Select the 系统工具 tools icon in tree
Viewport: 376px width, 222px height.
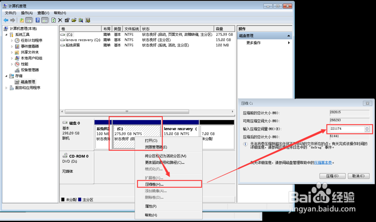12,35
